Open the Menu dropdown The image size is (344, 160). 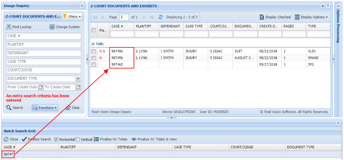click(x=72, y=16)
